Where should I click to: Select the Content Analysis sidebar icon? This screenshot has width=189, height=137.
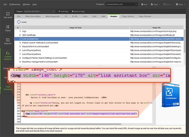(x=8, y=53)
